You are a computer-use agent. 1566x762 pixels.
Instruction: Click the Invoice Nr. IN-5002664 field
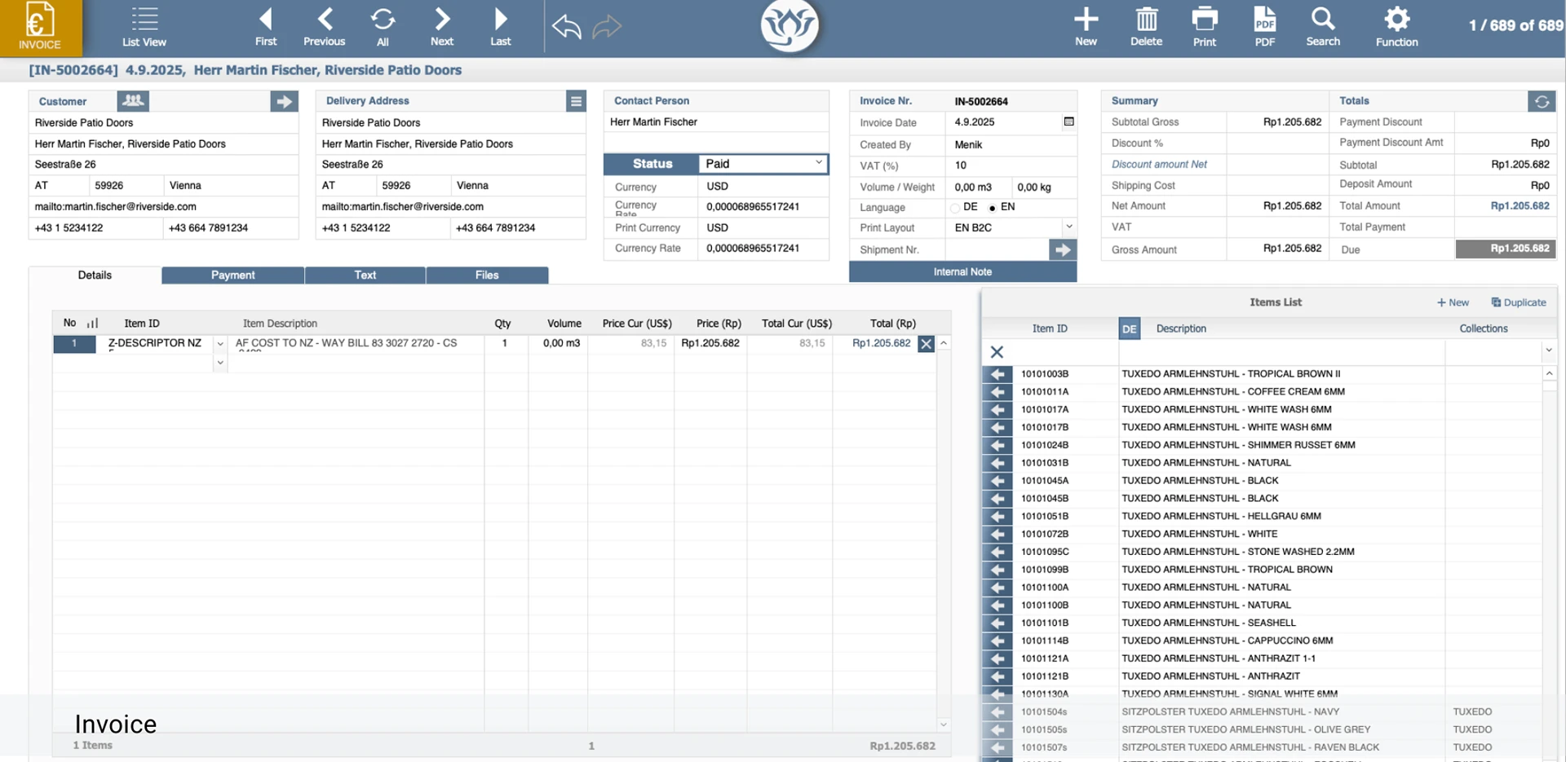(x=1011, y=102)
